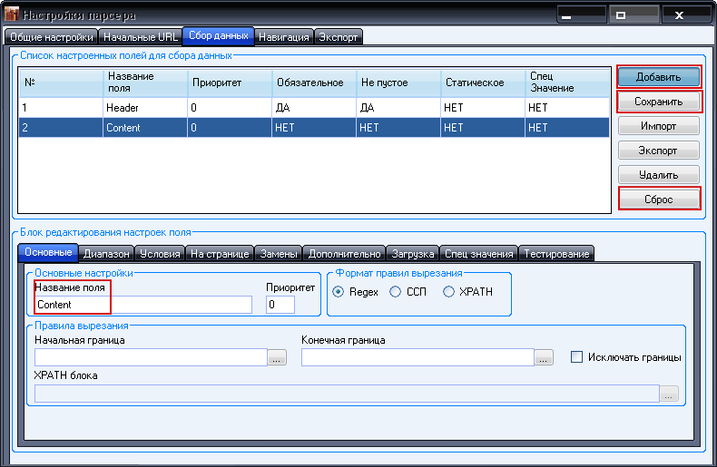717x467 pixels.
Task: Go to the Тестирование tab
Action: (556, 254)
